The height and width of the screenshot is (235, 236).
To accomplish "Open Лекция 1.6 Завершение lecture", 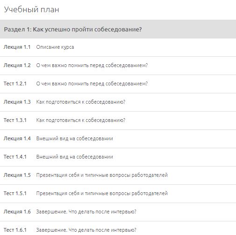I will point(118,212).
